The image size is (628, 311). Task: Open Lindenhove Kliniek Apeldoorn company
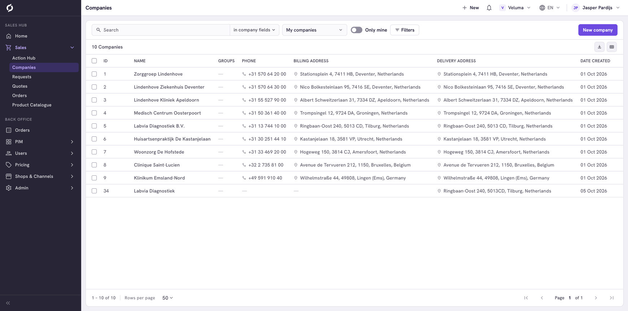point(166,100)
